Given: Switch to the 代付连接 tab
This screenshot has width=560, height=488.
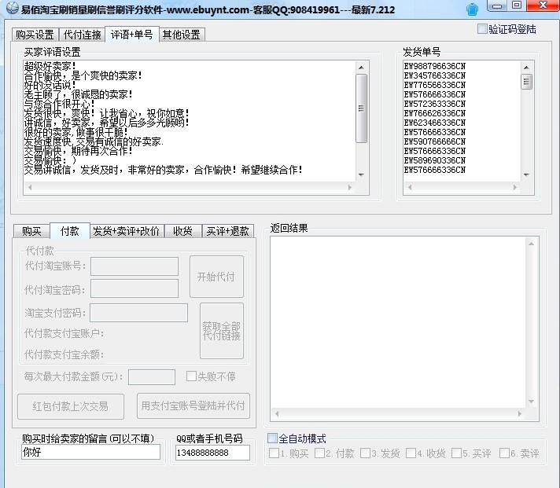Looking at the screenshot, I should 82,35.
